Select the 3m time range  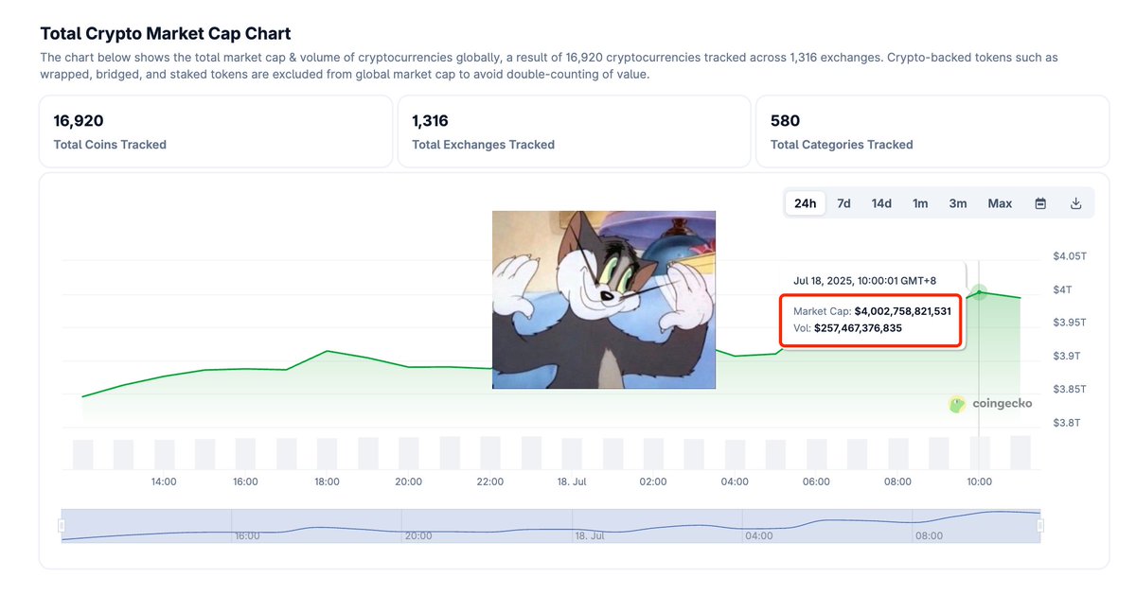pyautogui.click(x=958, y=203)
